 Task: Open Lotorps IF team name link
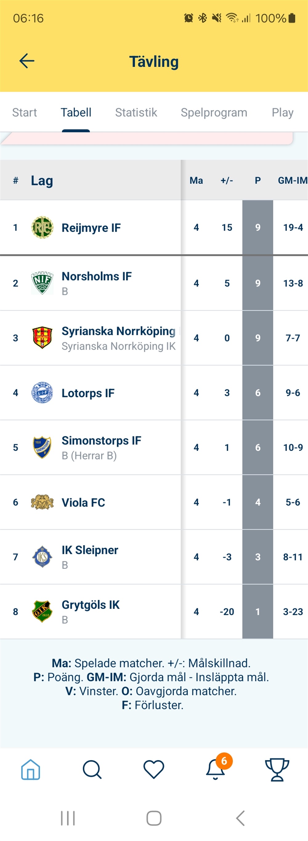point(88,393)
